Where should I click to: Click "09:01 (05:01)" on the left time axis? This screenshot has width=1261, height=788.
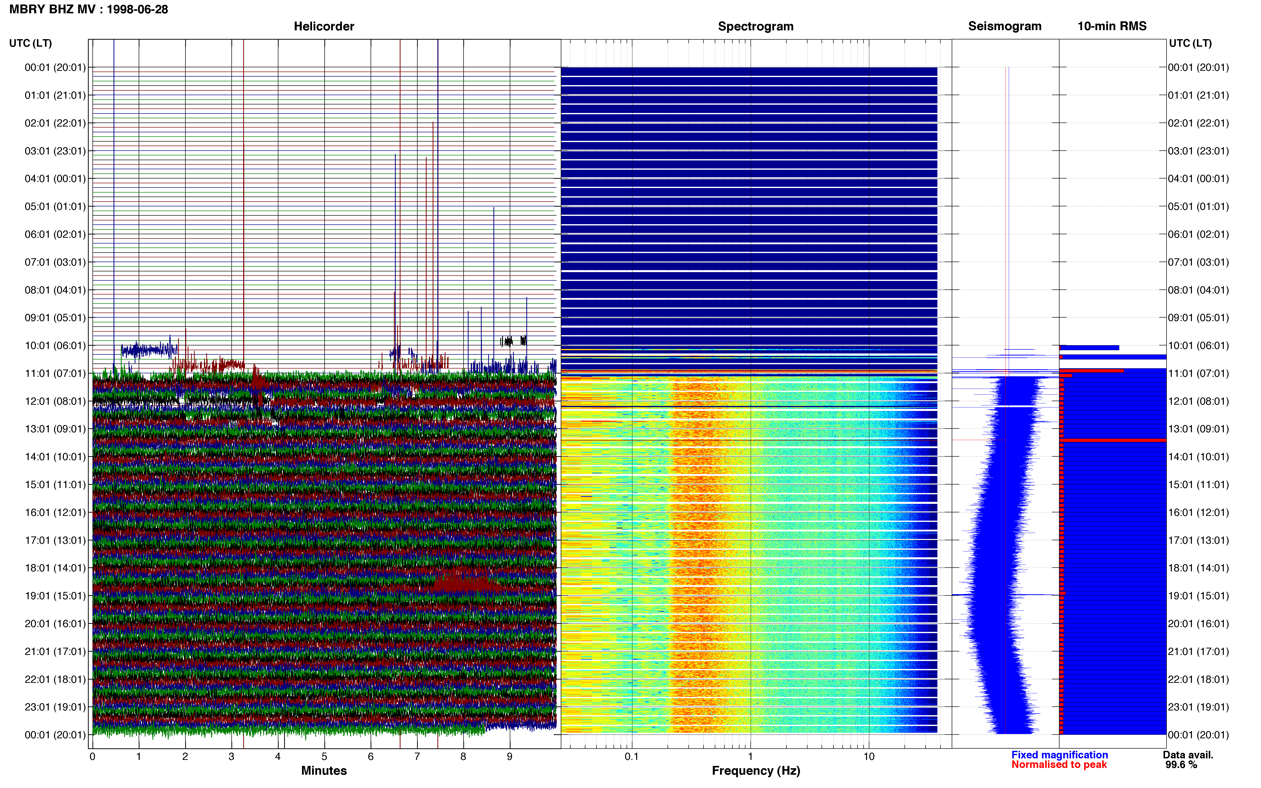pyautogui.click(x=55, y=318)
